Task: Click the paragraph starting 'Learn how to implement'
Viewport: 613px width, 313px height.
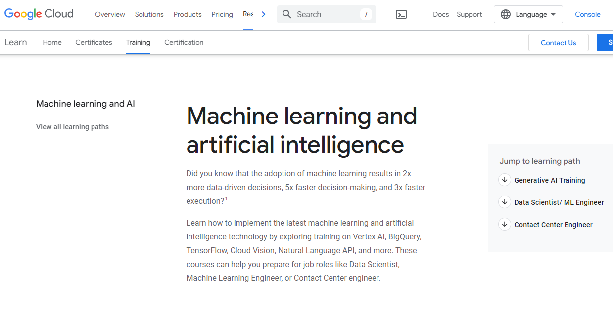Action: pyautogui.click(x=304, y=251)
